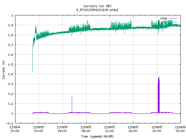This screenshot has height=139, width=186.
Task: Click the y-axis tick label '0.9'
Action: [x=10, y=25]
